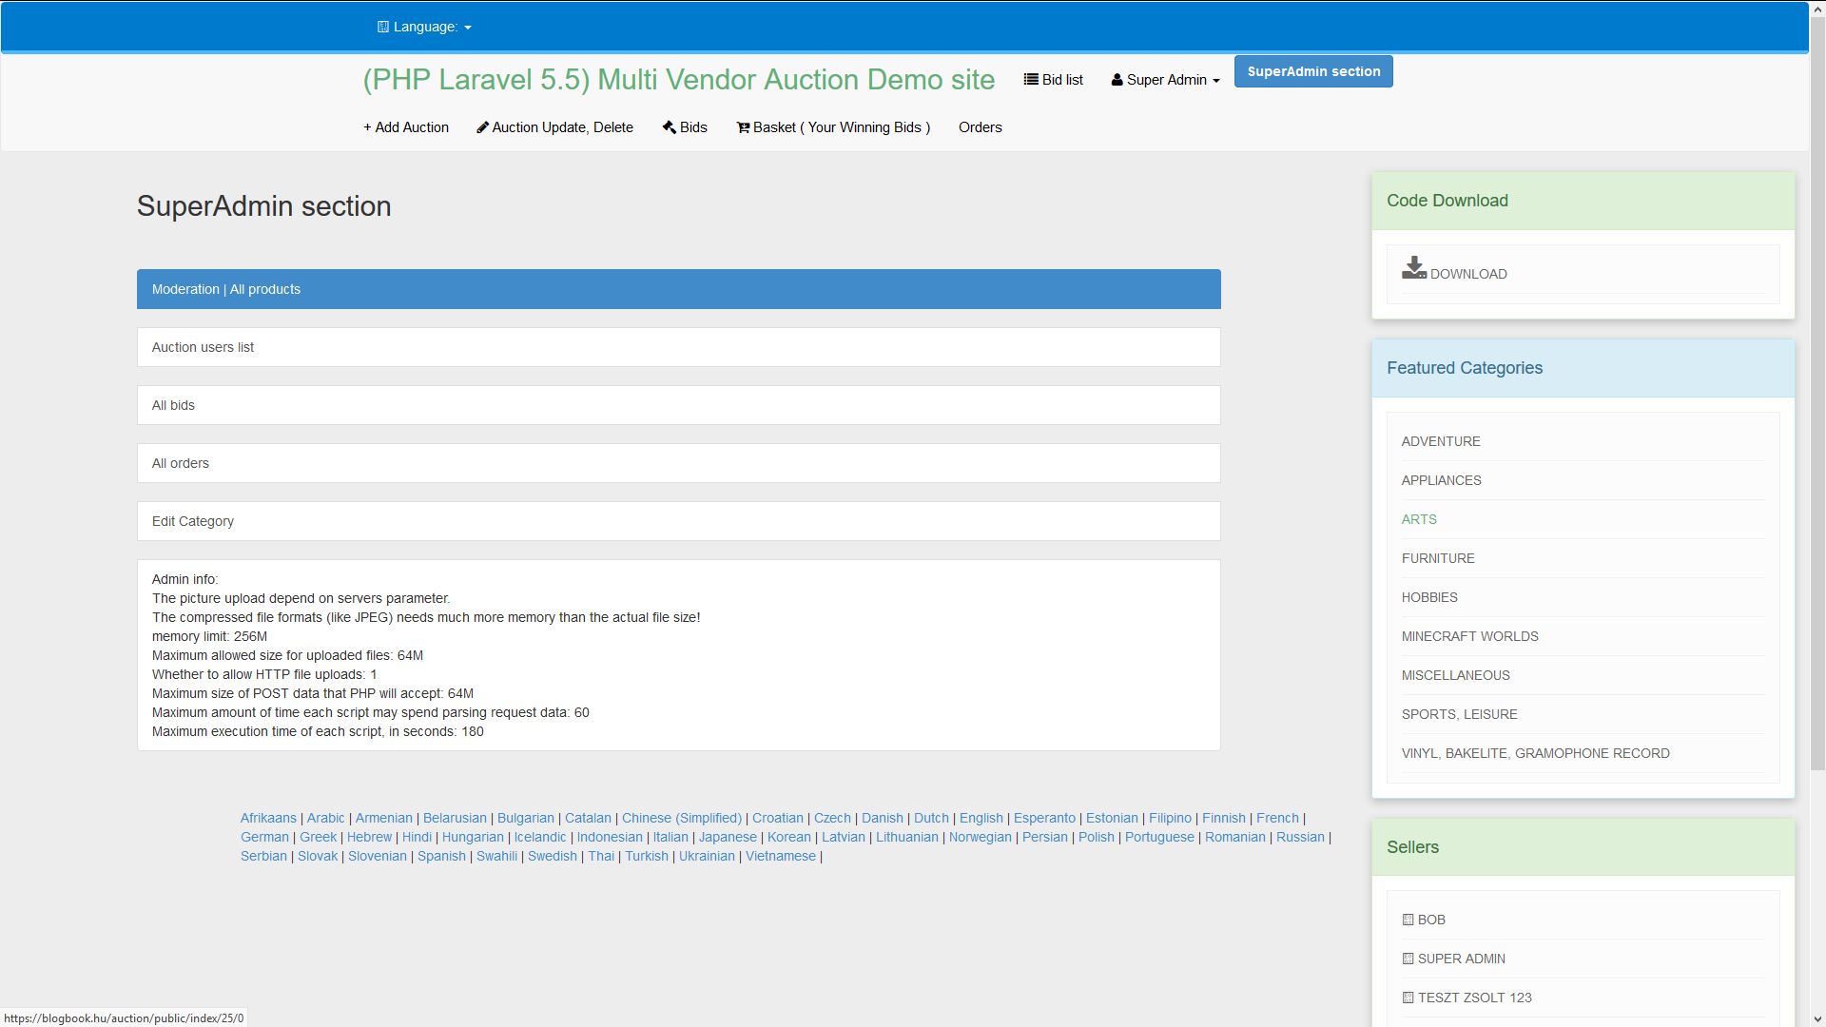
Task: Click the user icon next to Super Admin
Action: [1117, 81]
